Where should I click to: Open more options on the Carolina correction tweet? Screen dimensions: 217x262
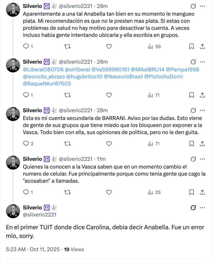tap(202, 208)
